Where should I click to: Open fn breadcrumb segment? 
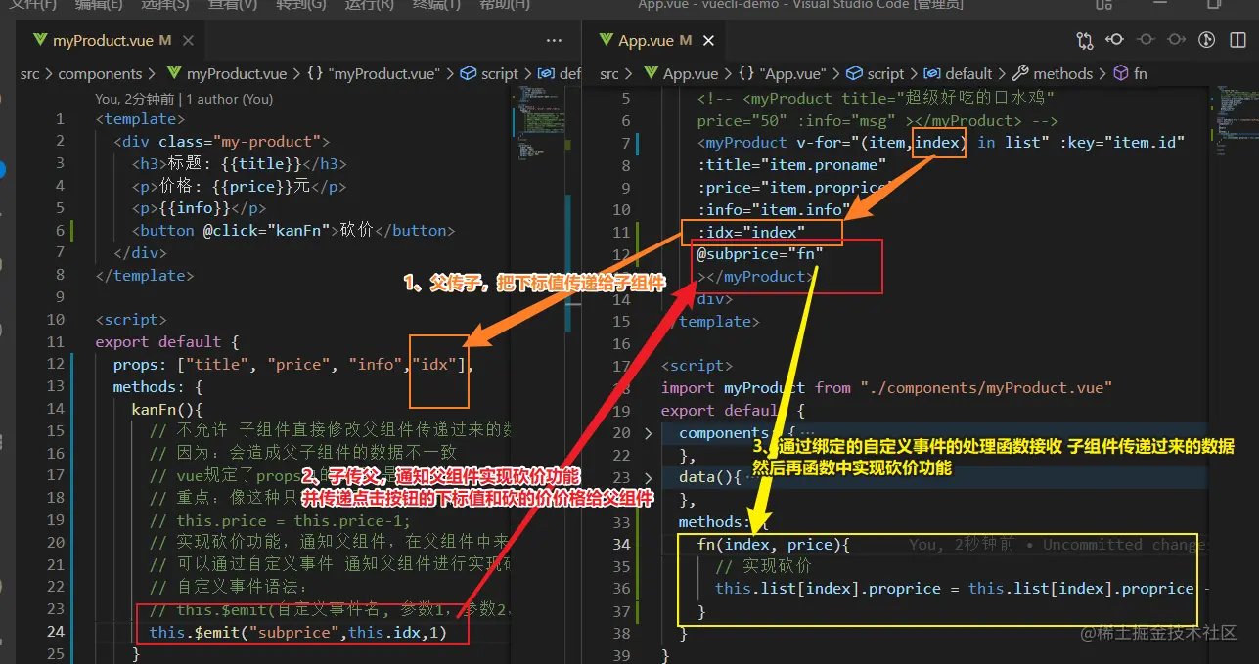coord(1140,73)
